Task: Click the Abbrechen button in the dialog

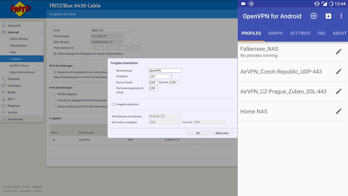Action: tap(222, 133)
